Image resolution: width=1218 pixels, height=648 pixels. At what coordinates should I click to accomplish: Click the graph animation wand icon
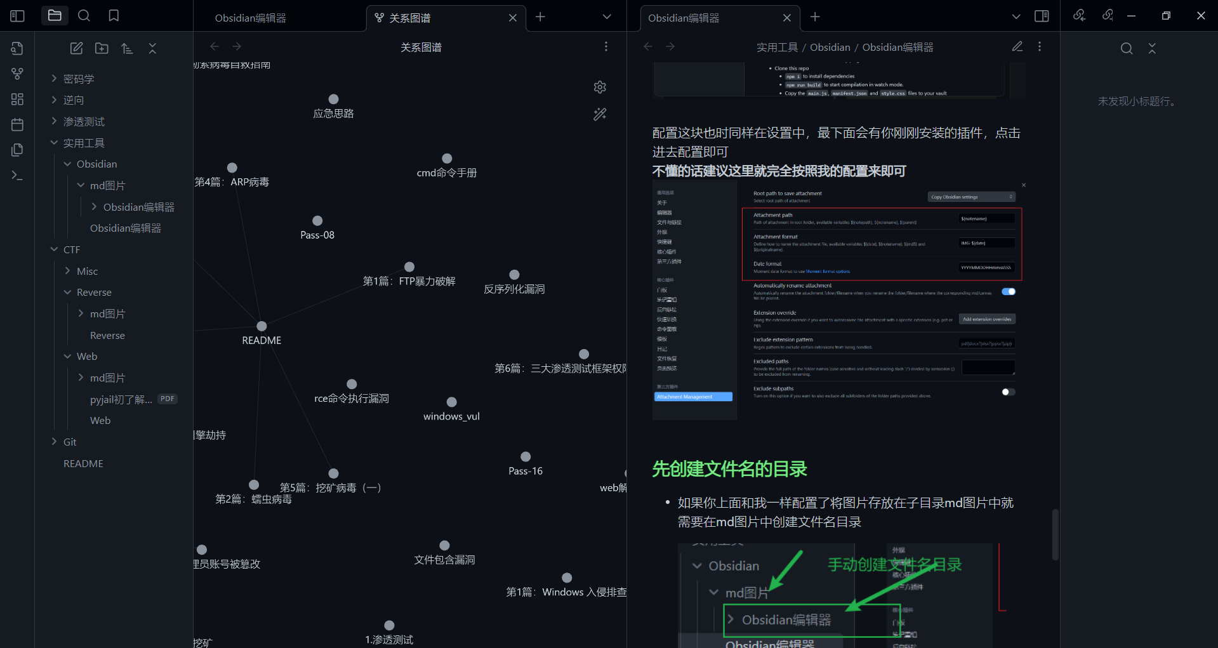600,114
